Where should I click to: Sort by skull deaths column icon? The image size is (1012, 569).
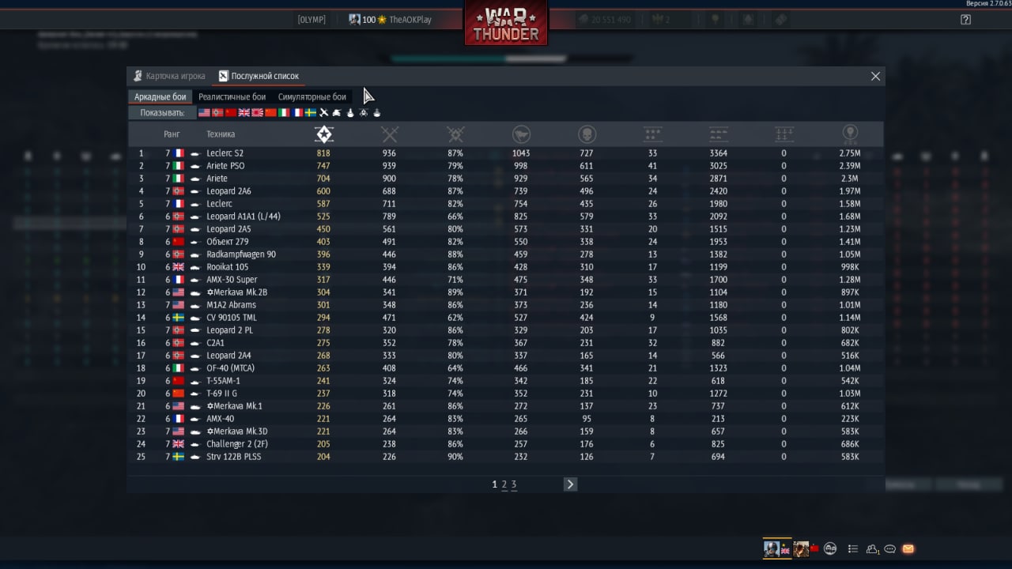pos(586,134)
